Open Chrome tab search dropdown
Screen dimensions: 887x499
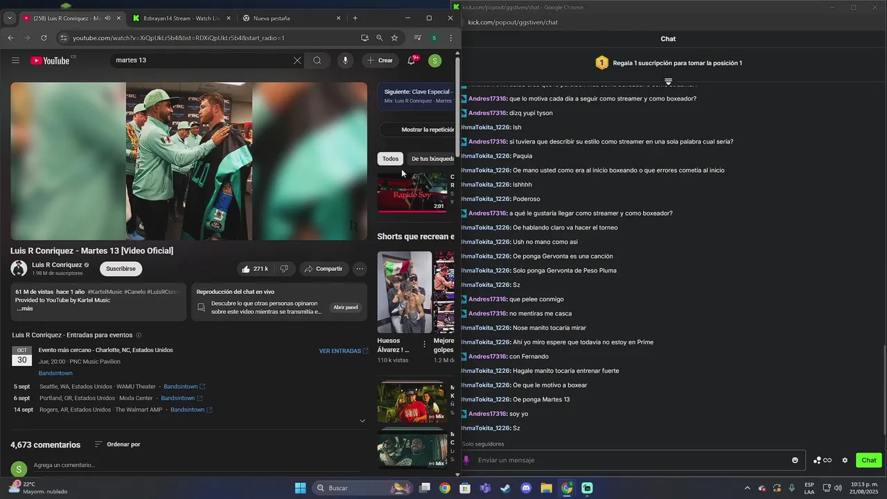coord(10,18)
